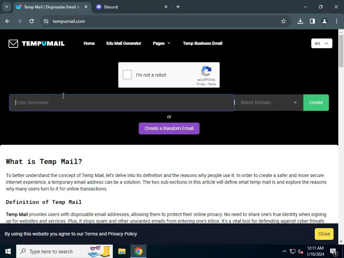The image size is (344, 258).
Task: Click the page vertical scrollbar thumb
Action: coord(341,51)
